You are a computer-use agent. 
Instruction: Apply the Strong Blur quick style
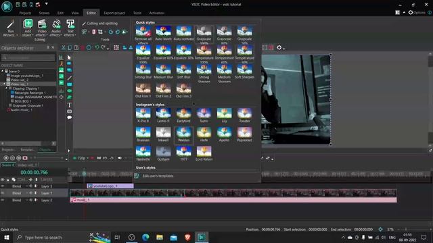point(143,72)
